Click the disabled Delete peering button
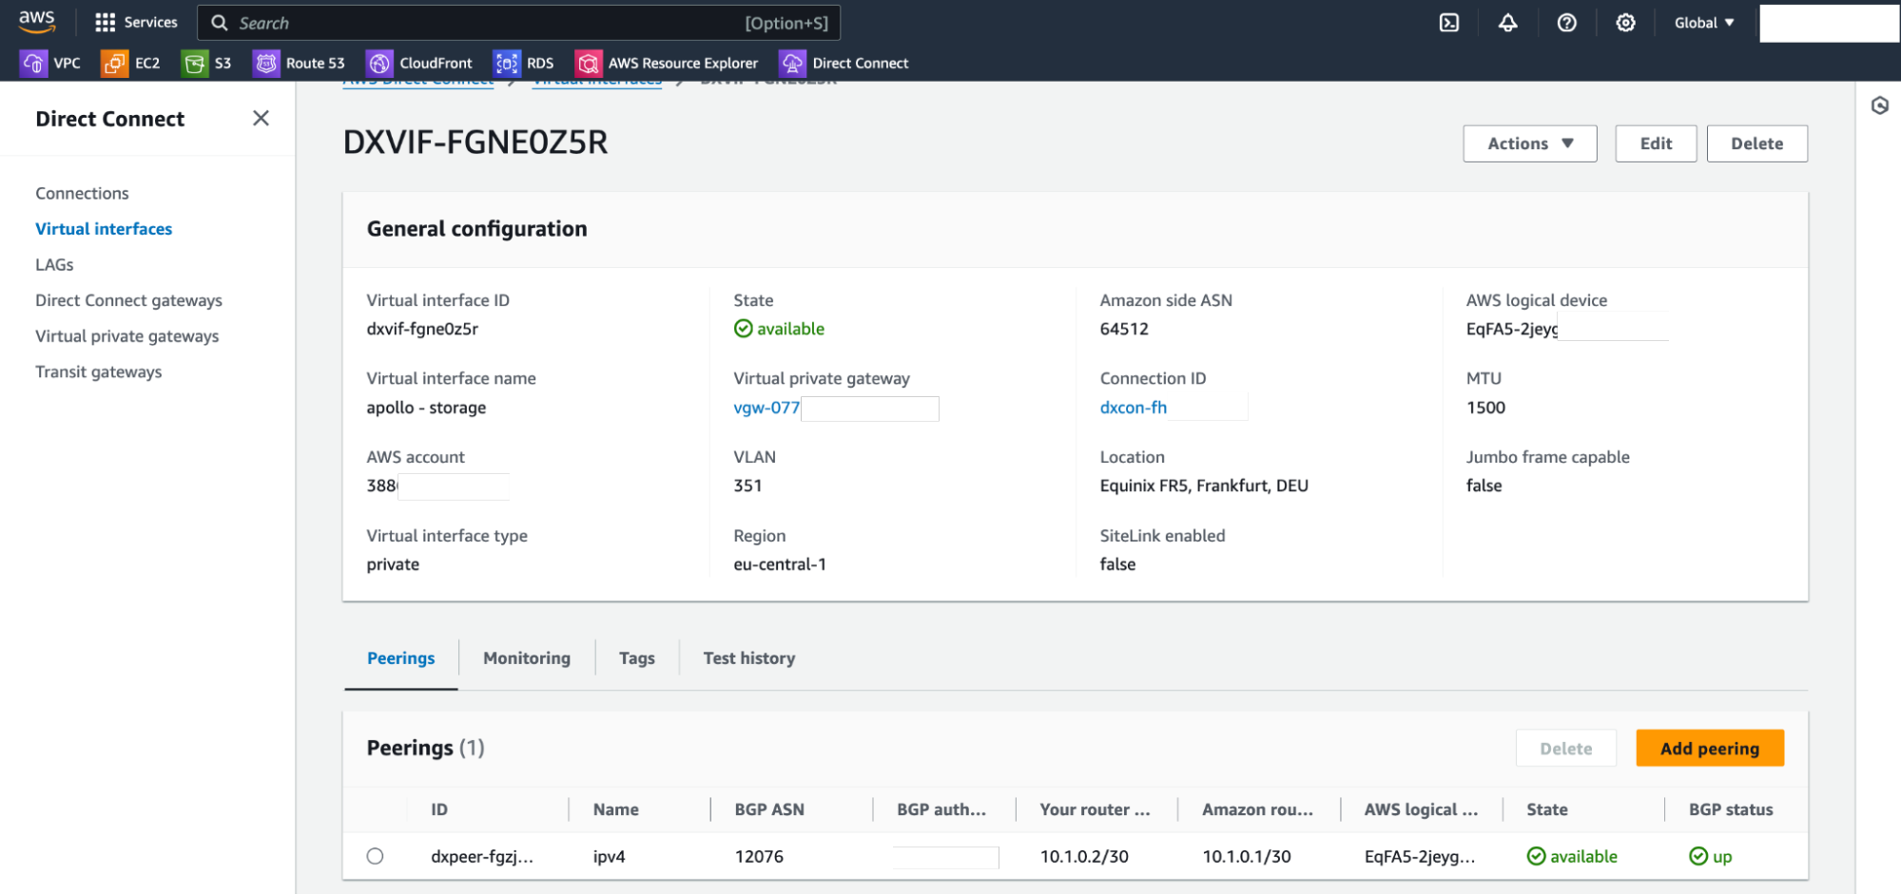Image resolution: width=1901 pixels, height=894 pixels. [x=1565, y=749]
